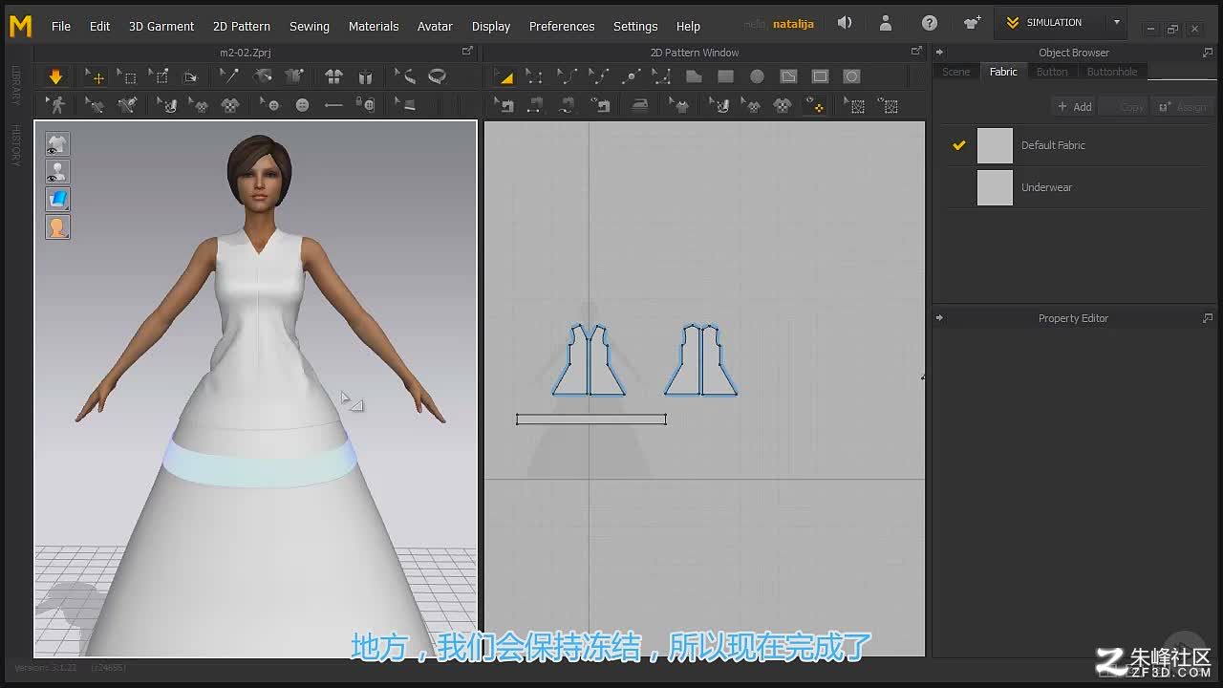1223x688 pixels.
Task: Click the natalija username link
Action: [x=793, y=24]
